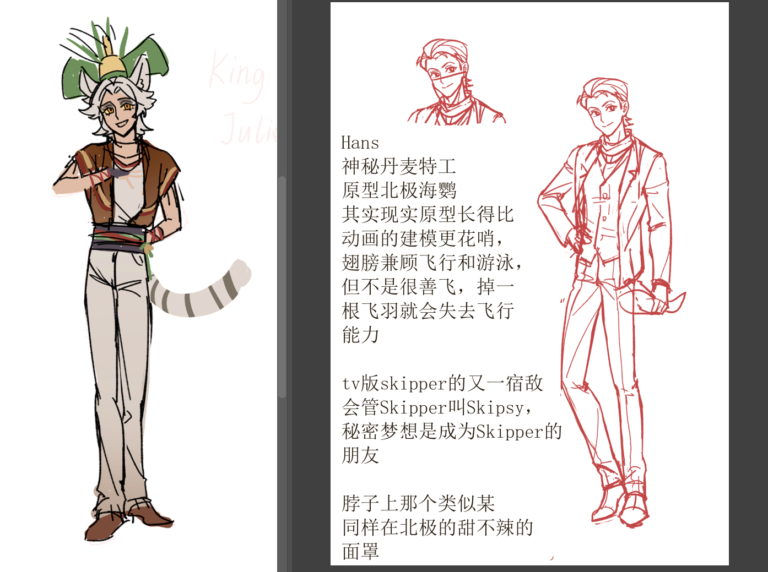The image size is (768, 572).
Task: Click the word "朋友" in the description
Action: (x=360, y=456)
